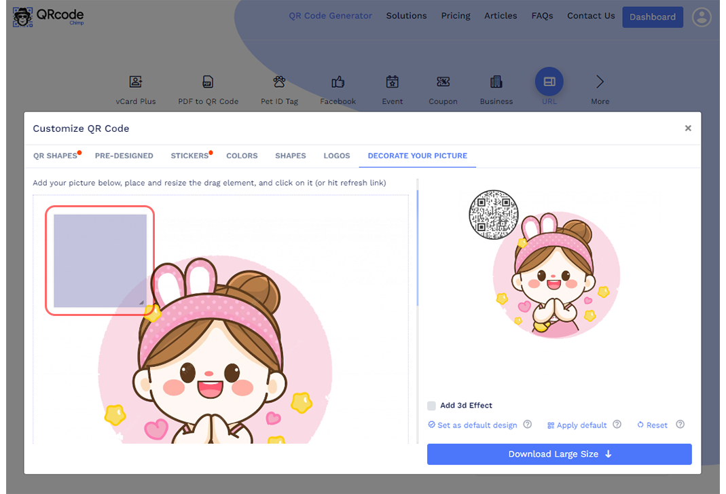Screen dimensions: 726x494
Task: Open the user profile account icon
Action: (702, 17)
